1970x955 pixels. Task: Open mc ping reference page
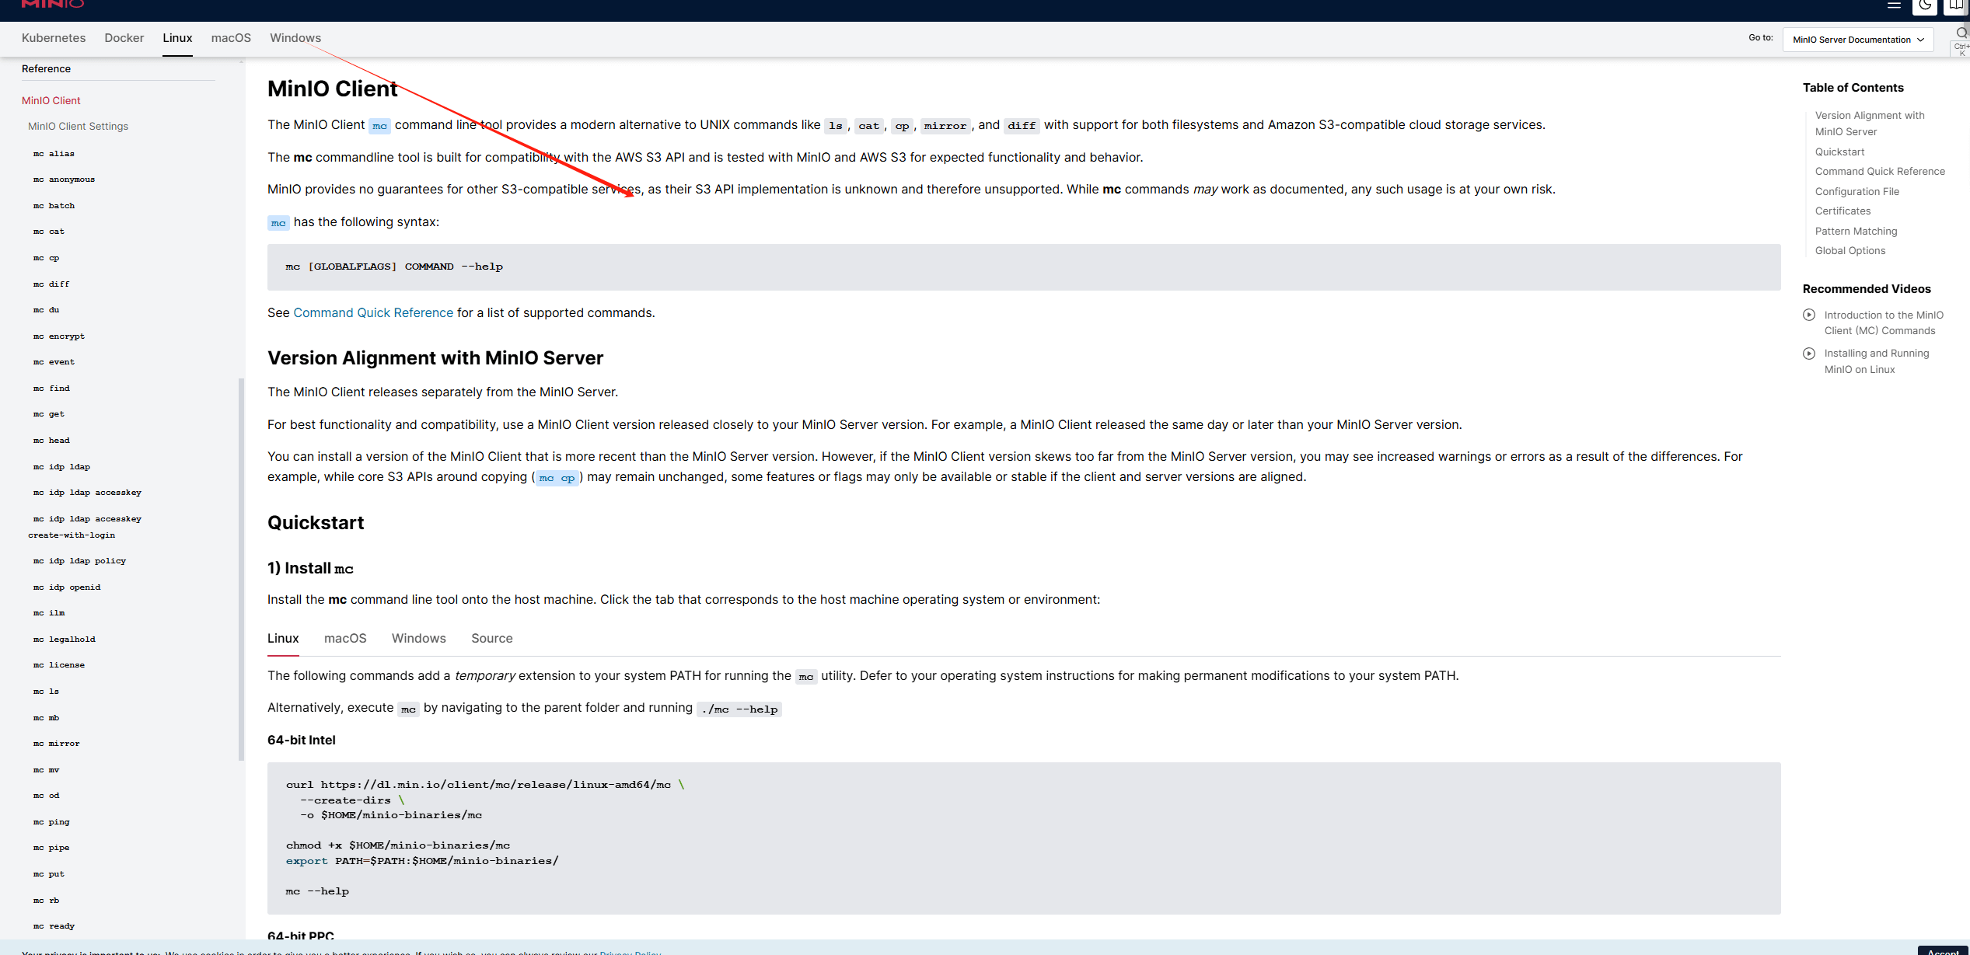[51, 822]
